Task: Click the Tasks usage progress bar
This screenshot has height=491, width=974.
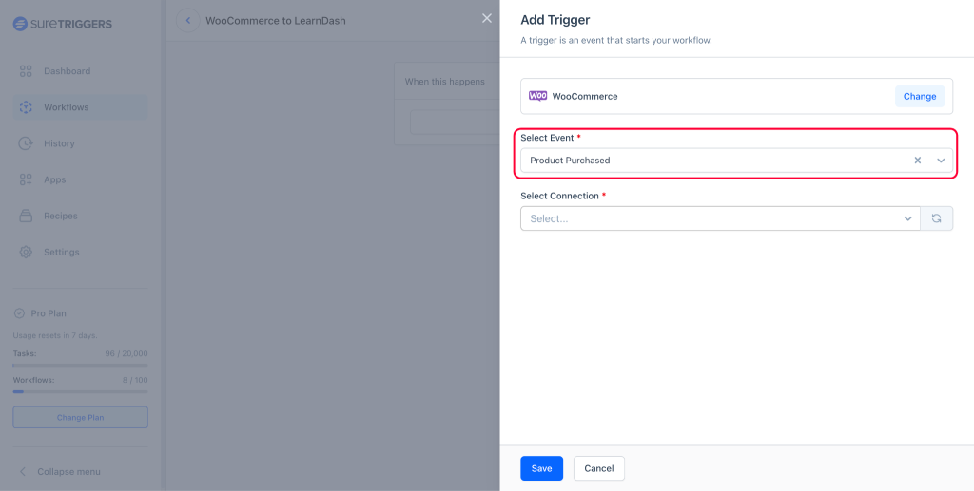Action: (x=80, y=365)
